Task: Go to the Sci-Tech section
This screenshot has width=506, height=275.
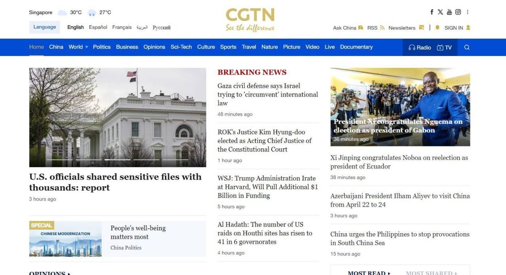Action: (x=181, y=47)
